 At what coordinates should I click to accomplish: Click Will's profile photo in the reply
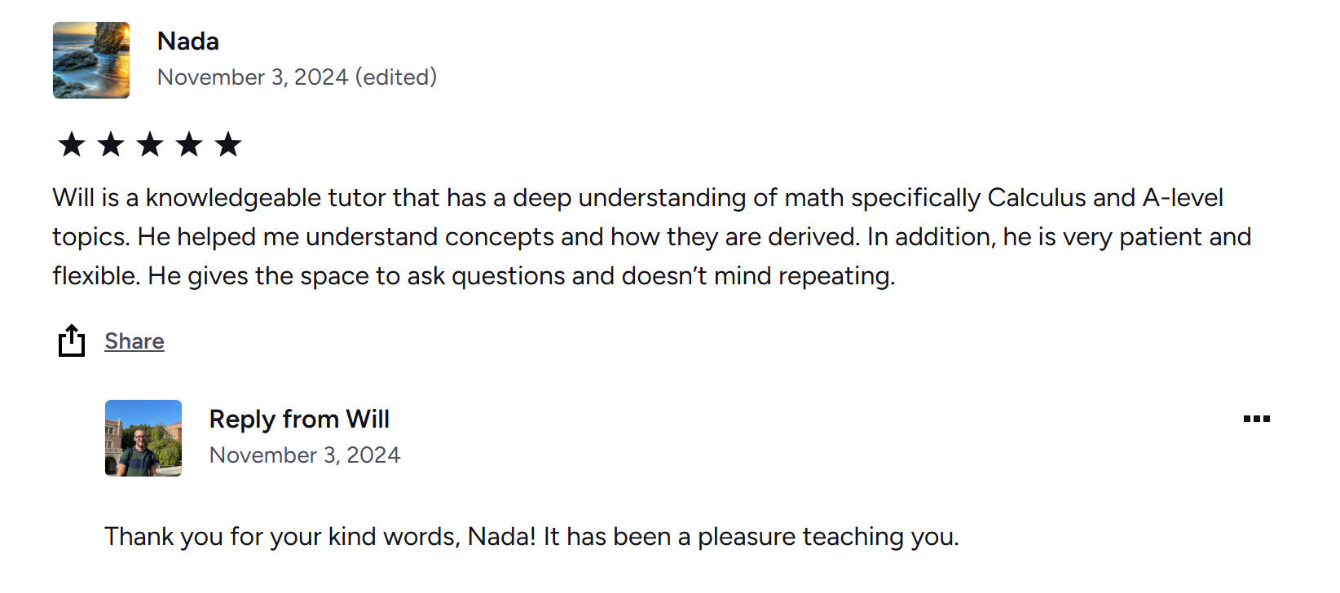coord(143,438)
